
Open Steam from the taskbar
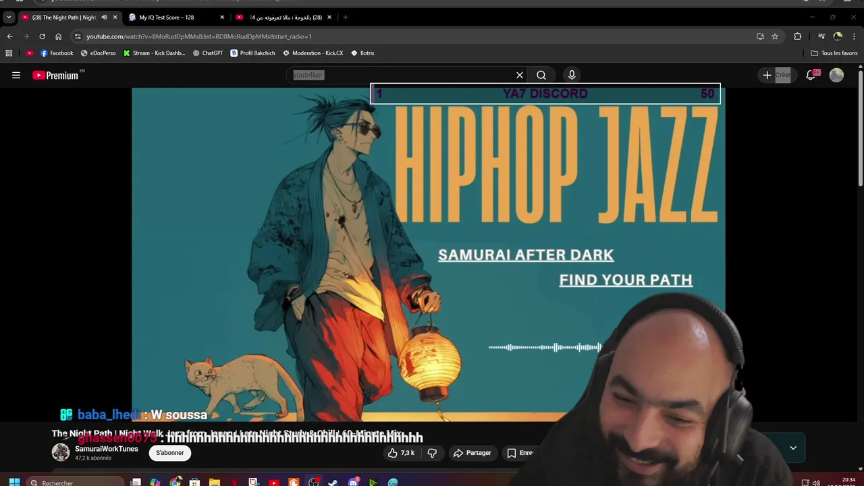tap(333, 482)
